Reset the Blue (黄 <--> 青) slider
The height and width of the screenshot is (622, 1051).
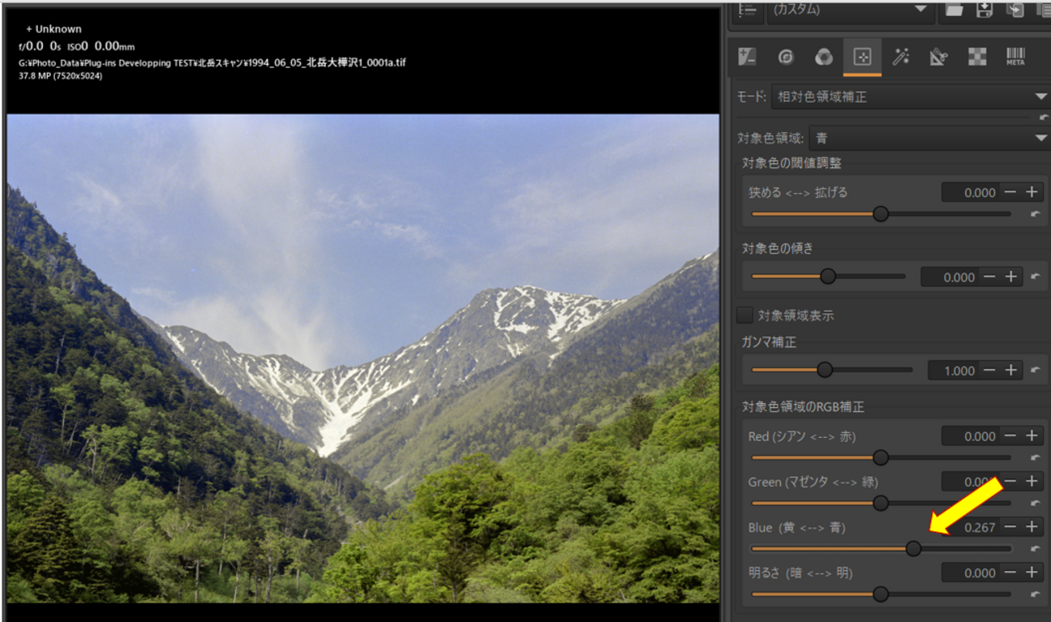click(x=1036, y=548)
